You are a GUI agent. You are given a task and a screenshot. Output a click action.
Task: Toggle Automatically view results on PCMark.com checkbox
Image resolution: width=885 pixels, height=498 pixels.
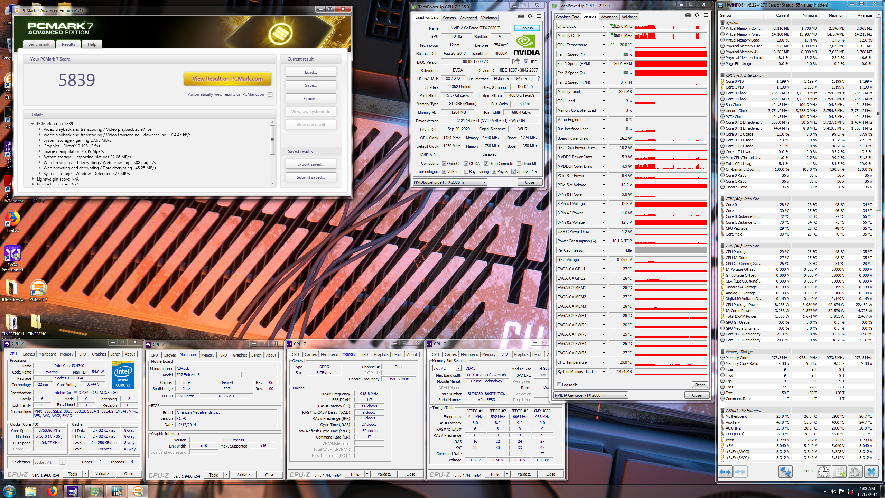270,94
